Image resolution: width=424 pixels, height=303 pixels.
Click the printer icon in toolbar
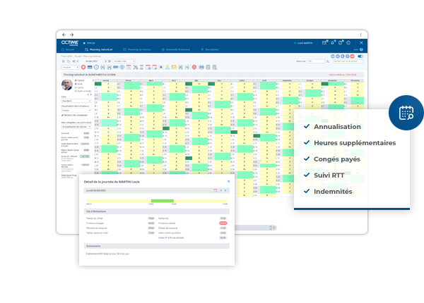click(x=201, y=67)
